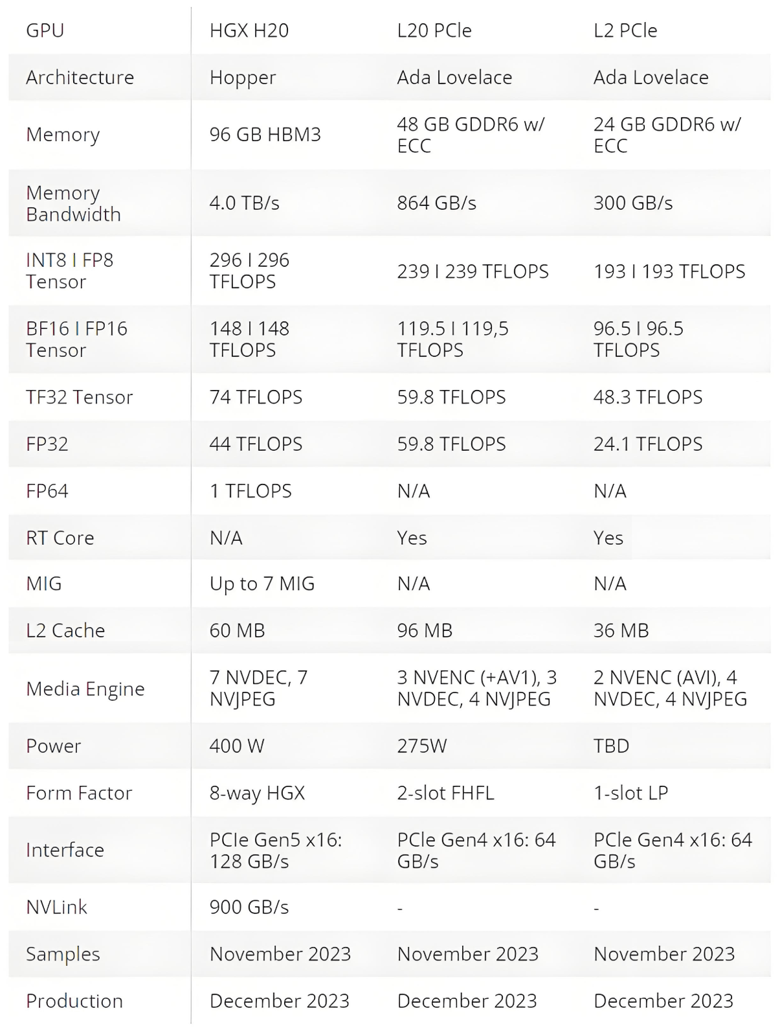The image size is (780, 1028).
Task: Select the 275W power value
Action: (421, 746)
